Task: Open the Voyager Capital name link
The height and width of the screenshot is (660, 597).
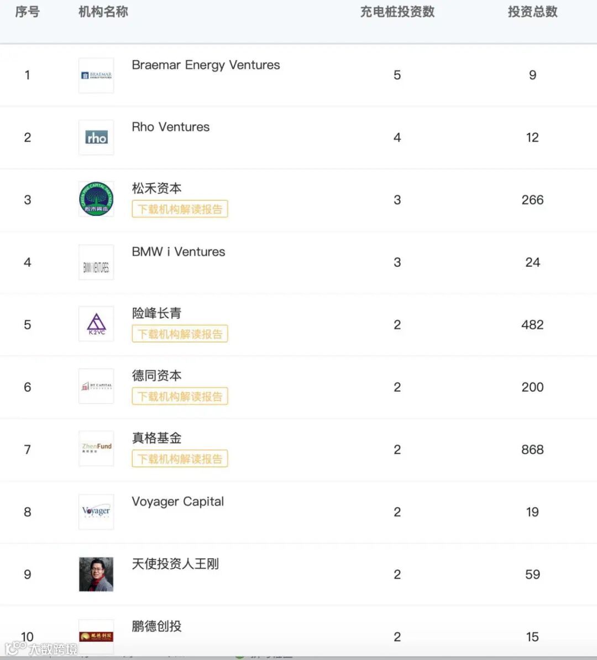Action: click(x=177, y=502)
